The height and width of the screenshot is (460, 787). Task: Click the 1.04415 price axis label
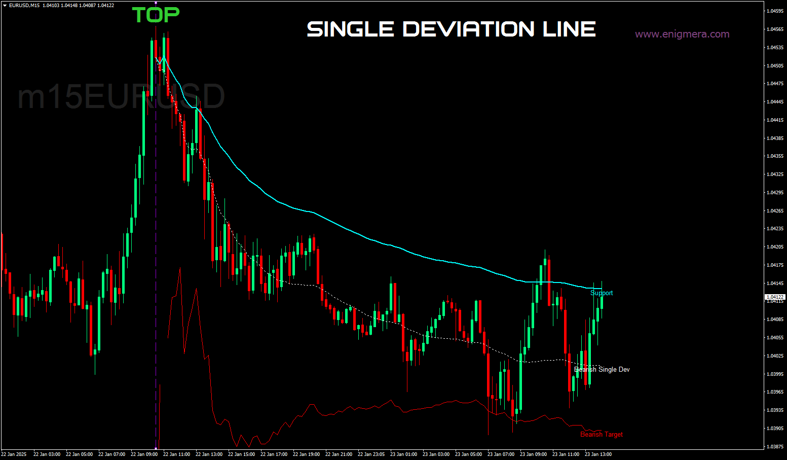pyautogui.click(x=775, y=120)
